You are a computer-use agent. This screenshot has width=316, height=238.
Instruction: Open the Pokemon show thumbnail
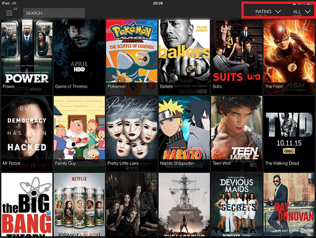132,57
